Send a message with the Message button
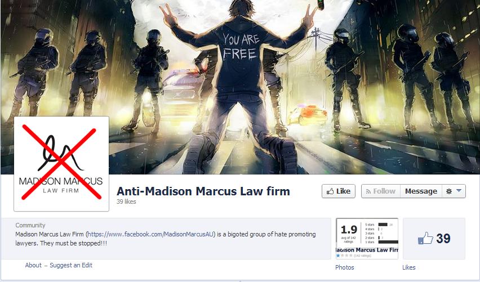The width and height of the screenshot is (480, 282). (421, 191)
